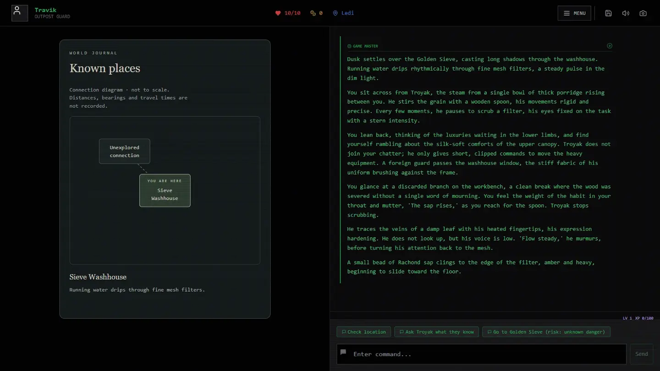Select the Sieve Washhouse map node
The width and height of the screenshot is (660, 371).
pyautogui.click(x=165, y=191)
